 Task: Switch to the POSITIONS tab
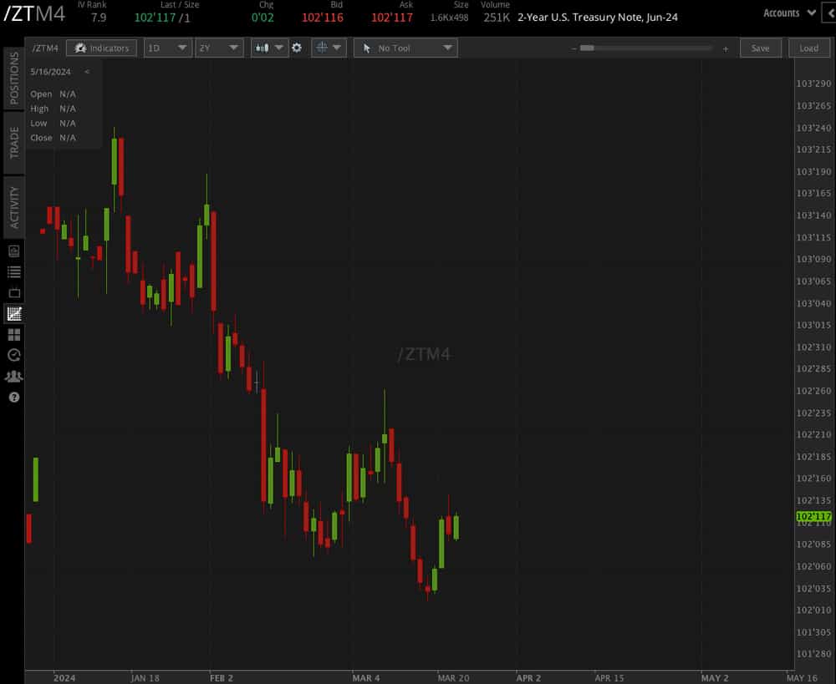coord(12,78)
